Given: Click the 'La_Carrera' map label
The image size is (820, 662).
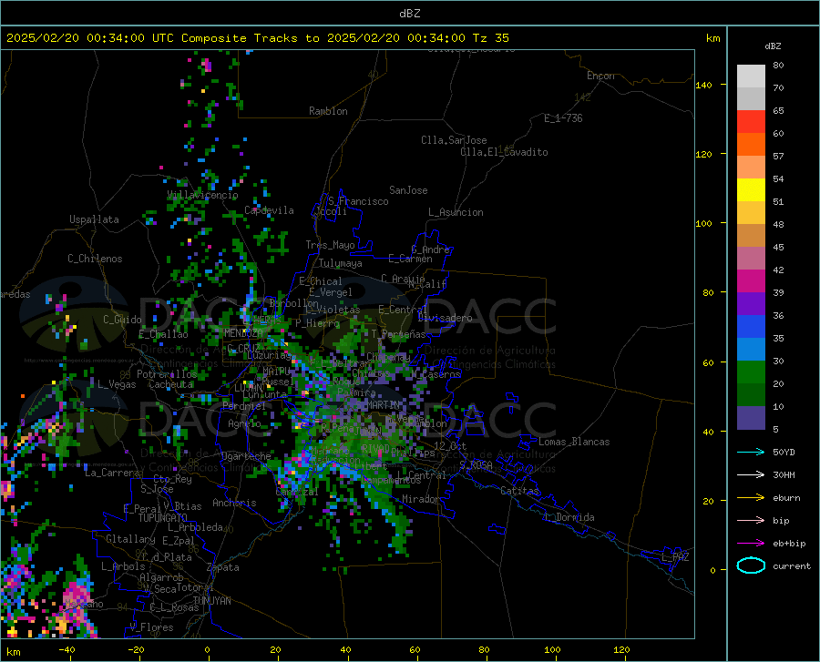Looking at the screenshot, I should coord(112,473).
